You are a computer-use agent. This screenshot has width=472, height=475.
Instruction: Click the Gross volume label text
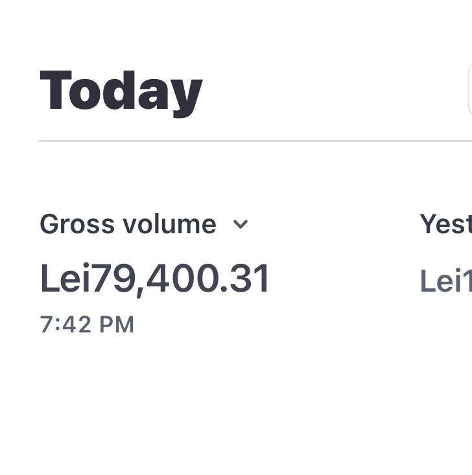coord(128,225)
